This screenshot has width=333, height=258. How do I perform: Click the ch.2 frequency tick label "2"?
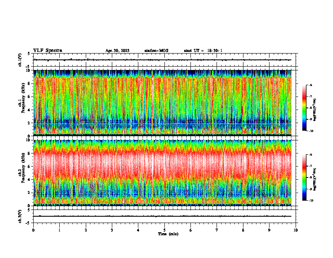click(x=29, y=193)
